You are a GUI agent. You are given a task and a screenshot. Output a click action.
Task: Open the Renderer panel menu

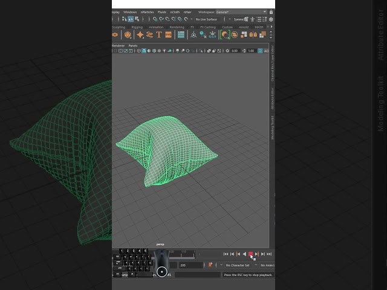coord(119,46)
